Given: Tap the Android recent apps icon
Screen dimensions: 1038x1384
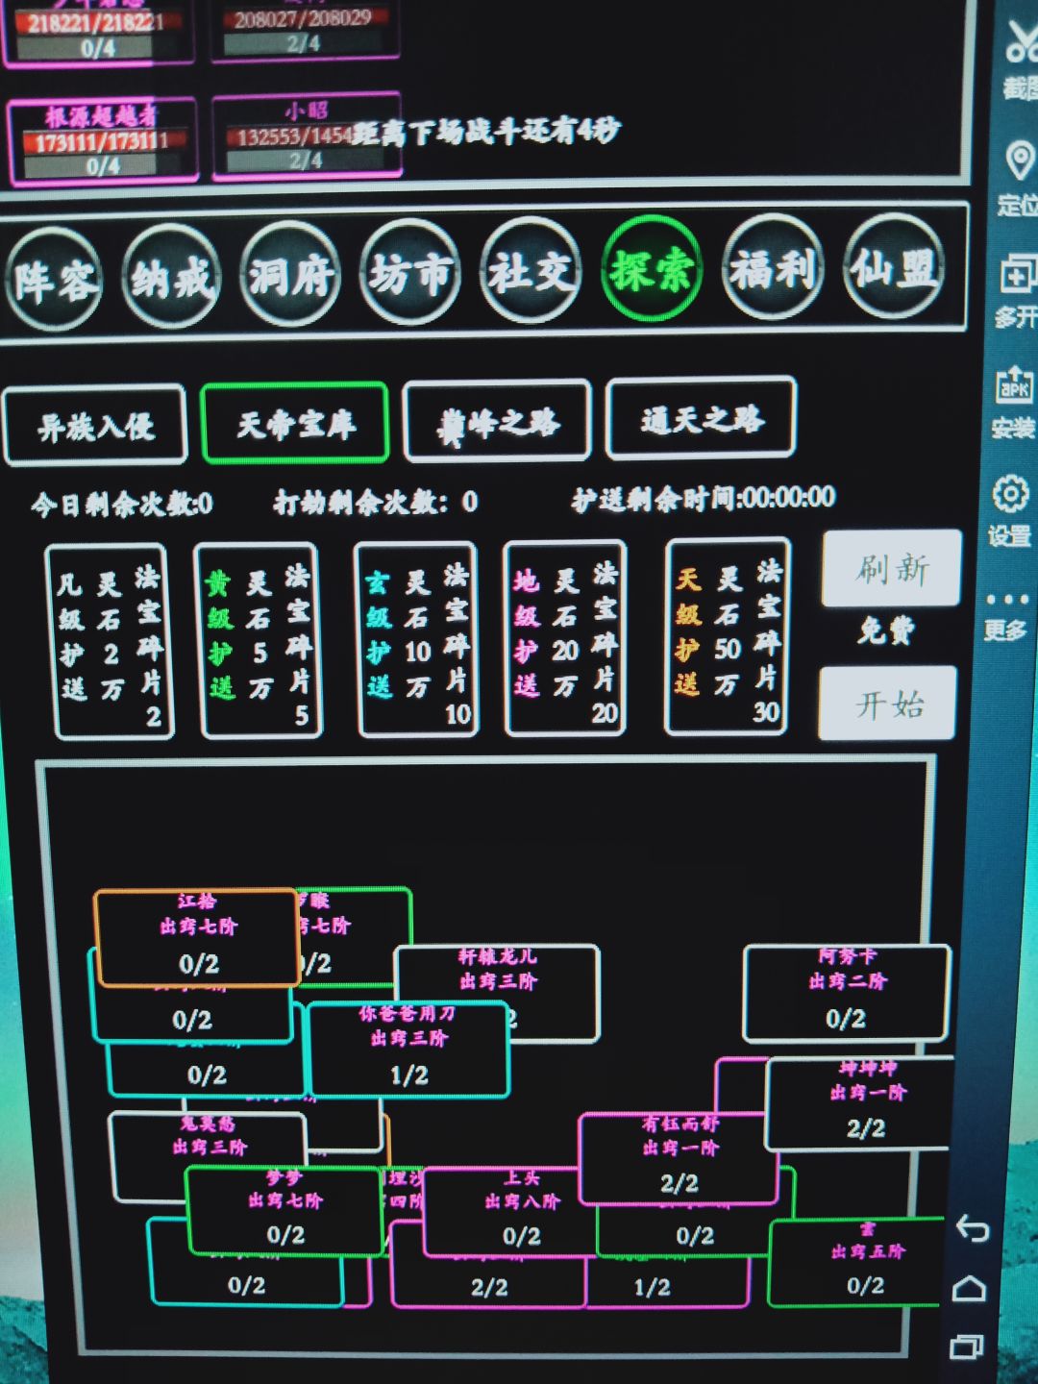Looking at the screenshot, I should pos(967,1347).
